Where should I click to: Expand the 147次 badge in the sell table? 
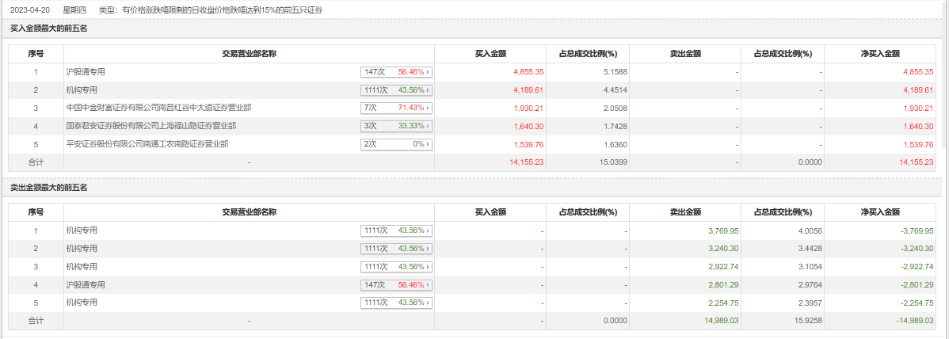397,284
